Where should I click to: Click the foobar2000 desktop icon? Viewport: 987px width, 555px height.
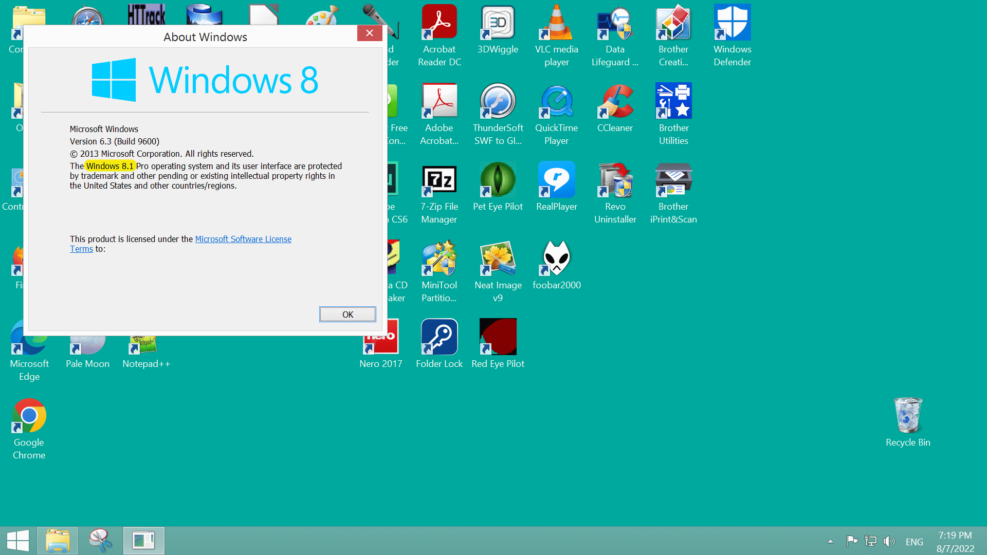pos(557,266)
